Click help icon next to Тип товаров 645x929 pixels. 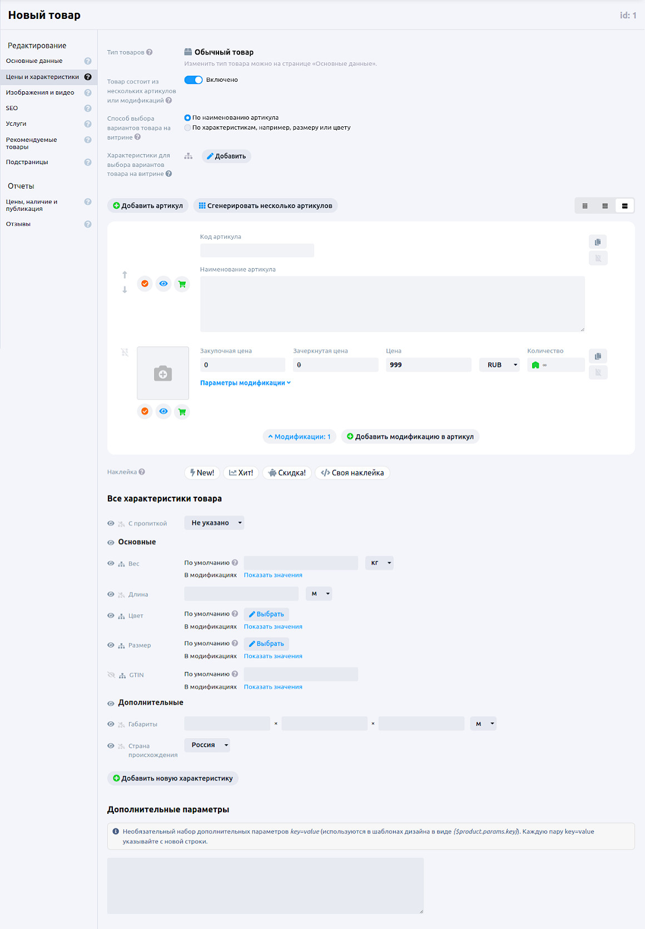pos(150,52)
